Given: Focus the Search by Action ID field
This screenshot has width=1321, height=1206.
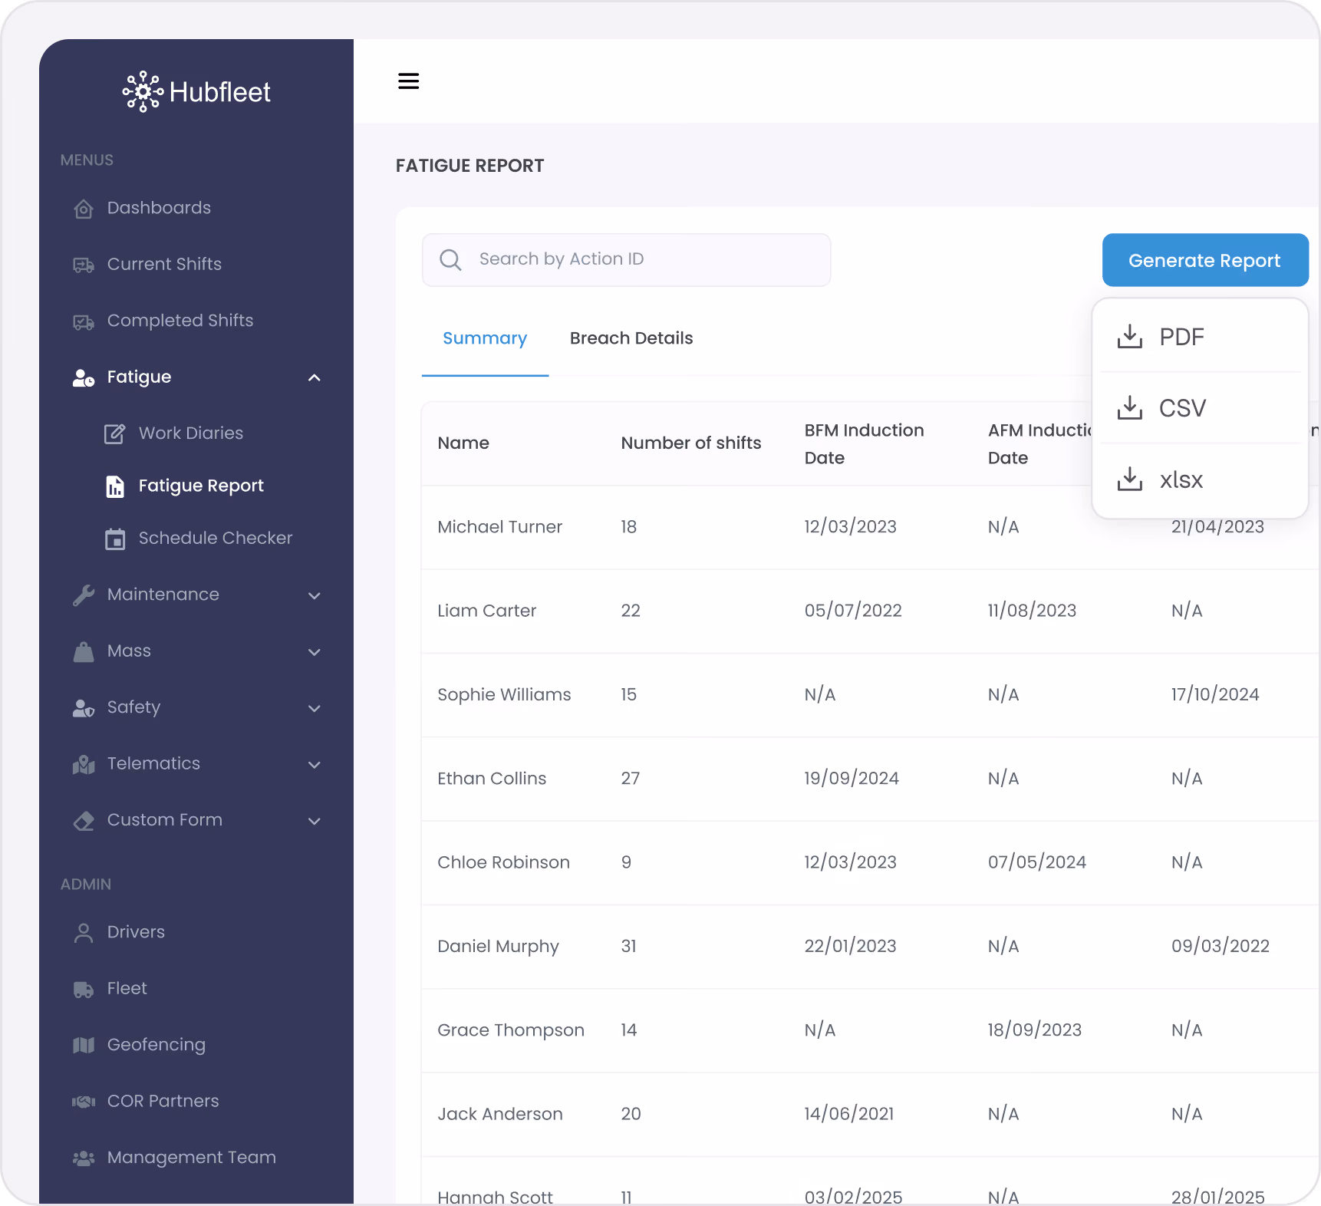Looking at the screenshot, I should 626,260.
